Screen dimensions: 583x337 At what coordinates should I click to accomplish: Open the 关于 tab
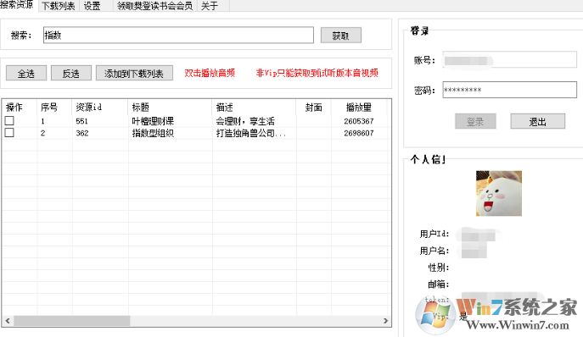coord(210,6)
